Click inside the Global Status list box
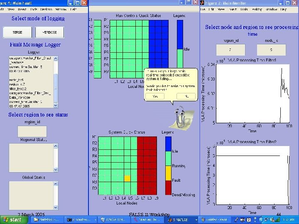Screen dimensions: 299x224 pyautogui.click(x=31, y=196)
